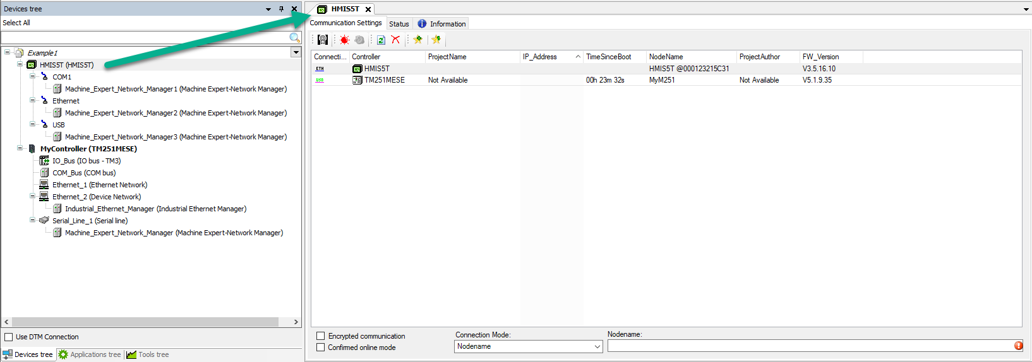
Task: Click the MyController device icon in the tree
Action: tap(32, 149)
